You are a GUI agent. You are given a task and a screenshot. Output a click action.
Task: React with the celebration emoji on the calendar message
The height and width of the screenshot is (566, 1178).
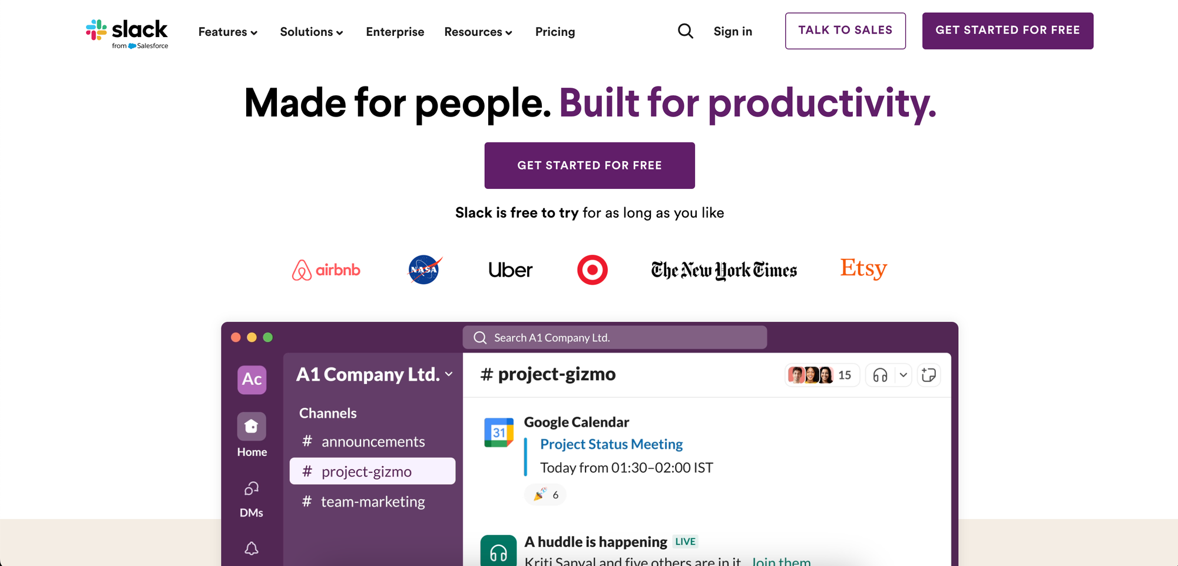coord(544,494)
